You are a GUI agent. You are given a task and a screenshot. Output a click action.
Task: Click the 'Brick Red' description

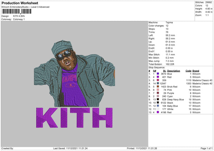172,87
